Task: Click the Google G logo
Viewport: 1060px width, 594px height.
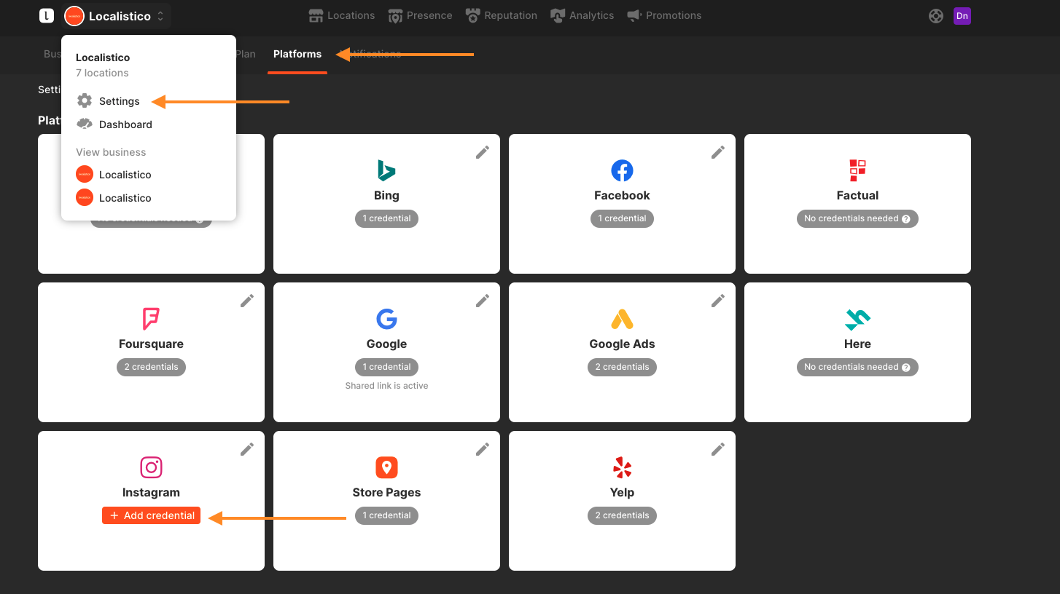Action: tap(386, 319)
